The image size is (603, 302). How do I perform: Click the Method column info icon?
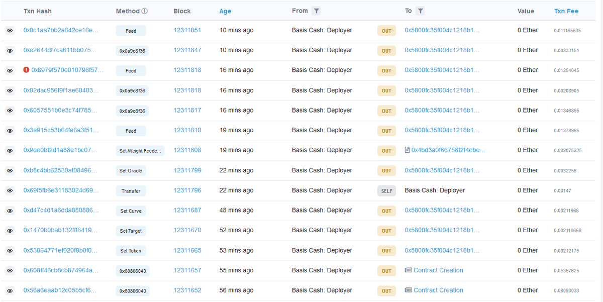tap(145, 11)
